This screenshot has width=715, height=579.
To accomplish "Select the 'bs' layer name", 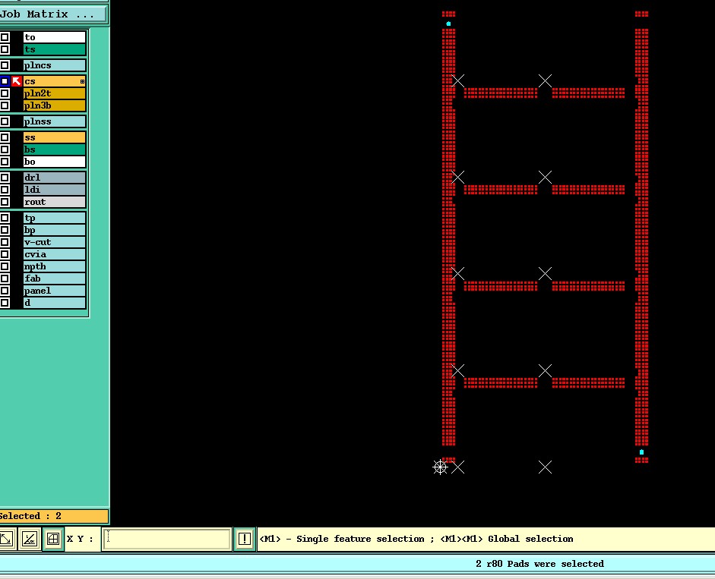I will [54, 149].
